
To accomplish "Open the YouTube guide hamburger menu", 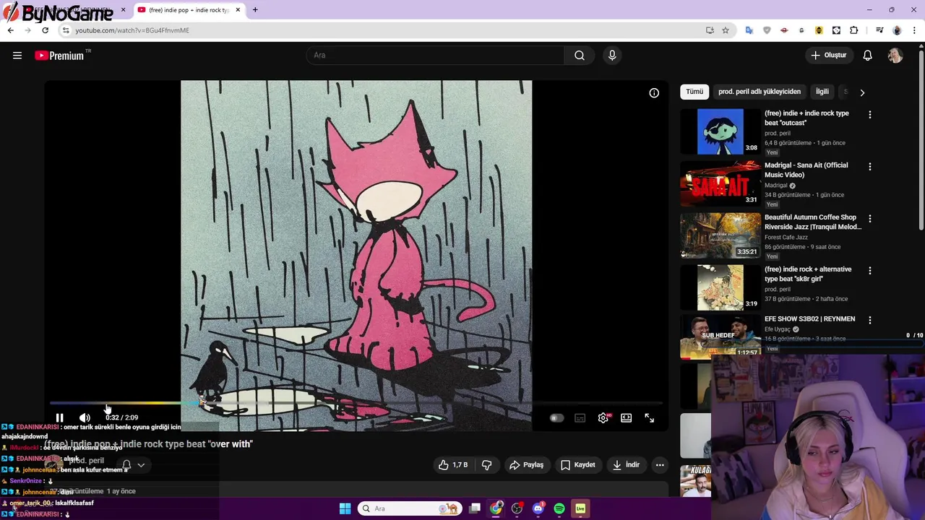I will [x=17, y=56].
